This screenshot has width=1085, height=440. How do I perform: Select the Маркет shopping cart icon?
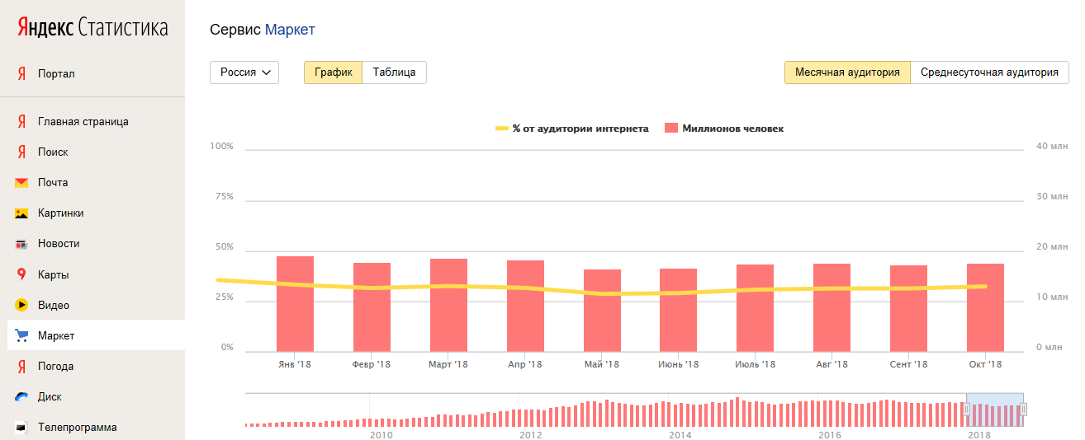pos(21,335)
